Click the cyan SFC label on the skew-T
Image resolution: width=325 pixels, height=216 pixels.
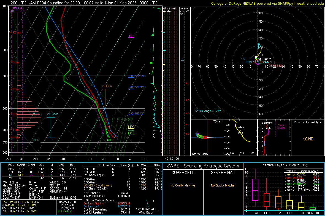point(36,140)
